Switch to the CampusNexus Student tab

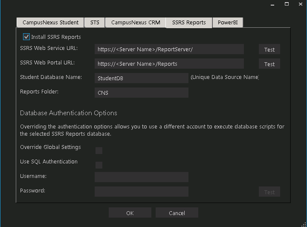tap(50, 23)
